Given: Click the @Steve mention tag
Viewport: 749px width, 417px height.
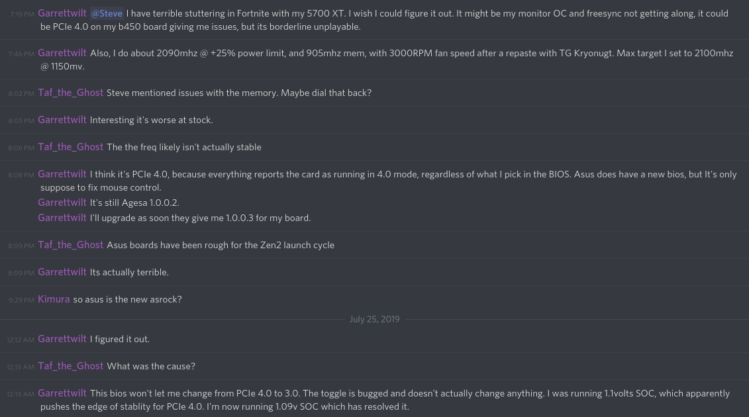Looking at the screenshot, I should point(107,13).
